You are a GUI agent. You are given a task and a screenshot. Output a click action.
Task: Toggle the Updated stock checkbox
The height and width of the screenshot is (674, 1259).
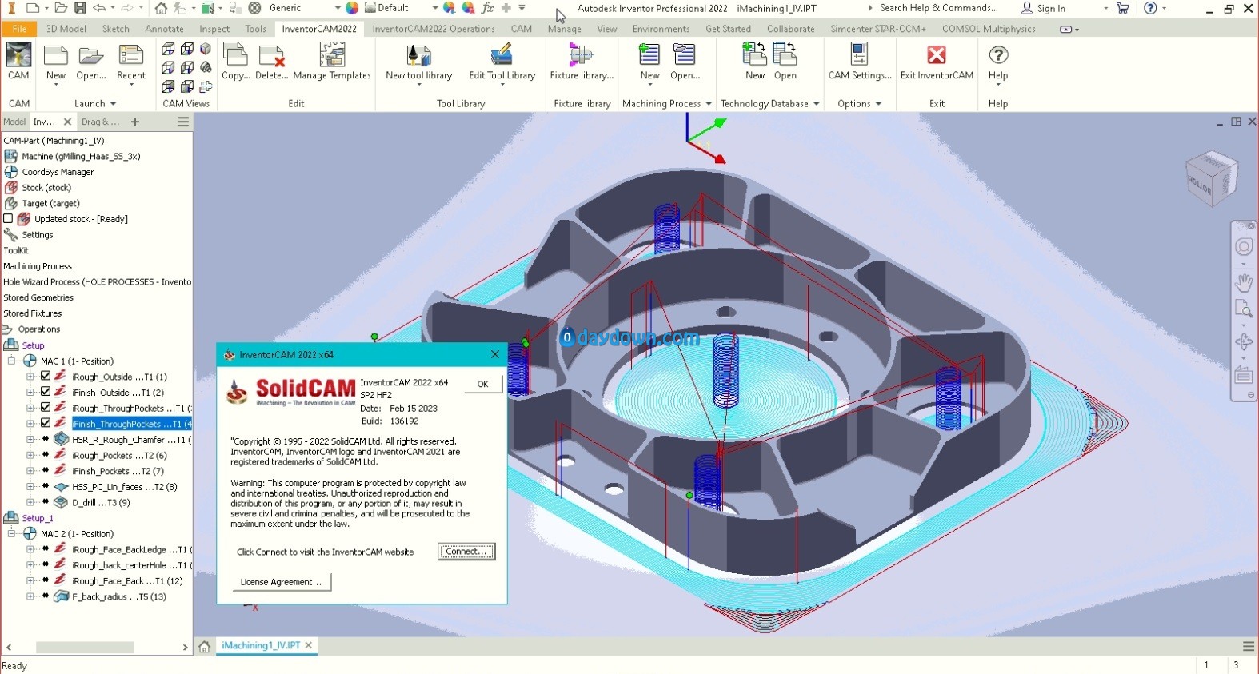(x=8, y=218)
